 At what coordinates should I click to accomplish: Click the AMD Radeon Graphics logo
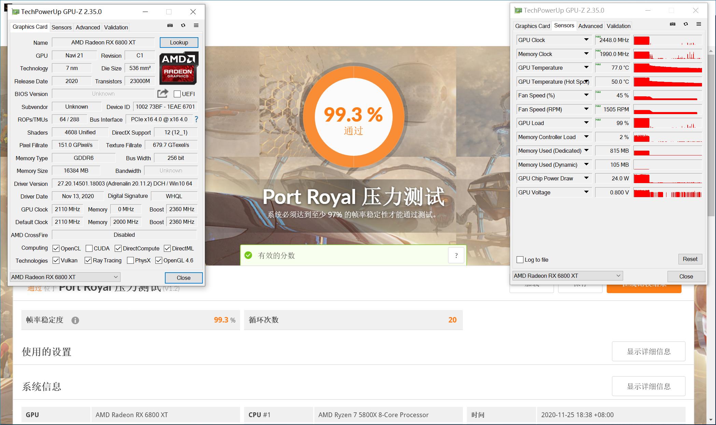pyautogui.click(x=178, y=67)
